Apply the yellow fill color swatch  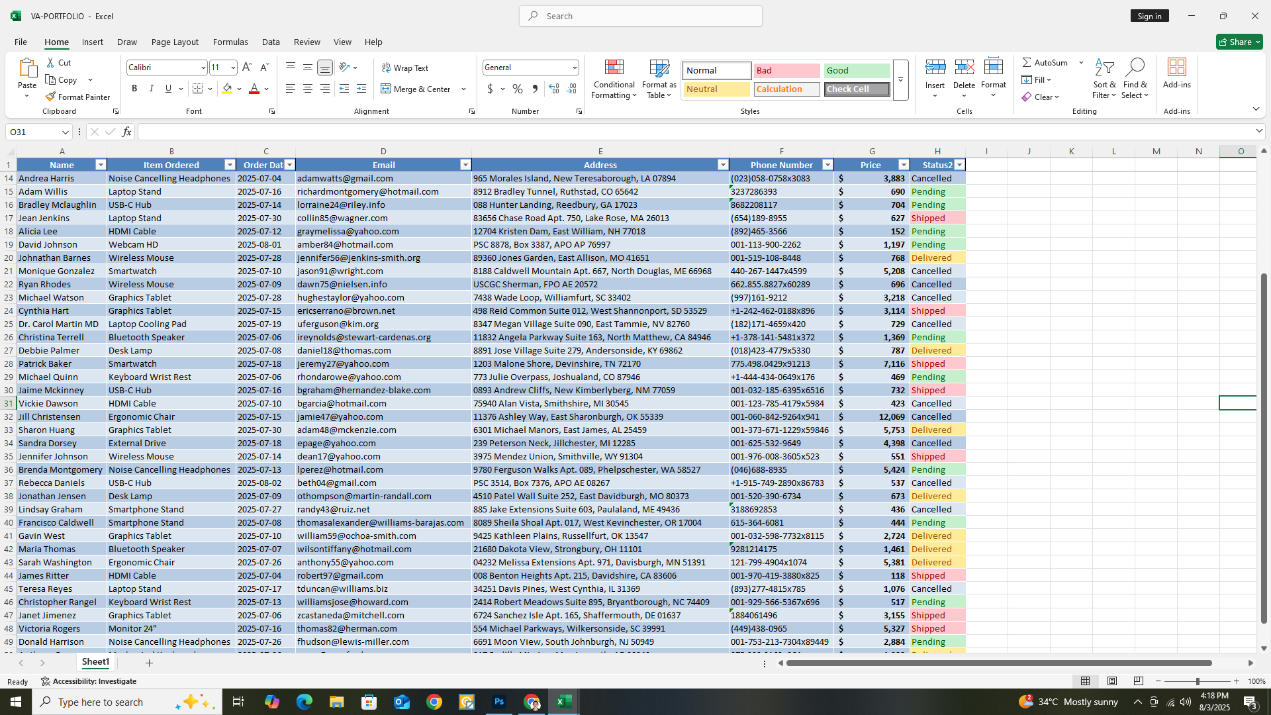click(x=227, y=89)
